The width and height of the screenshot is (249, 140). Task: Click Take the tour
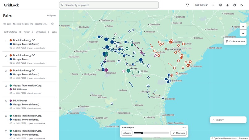[x=201, y=5]
